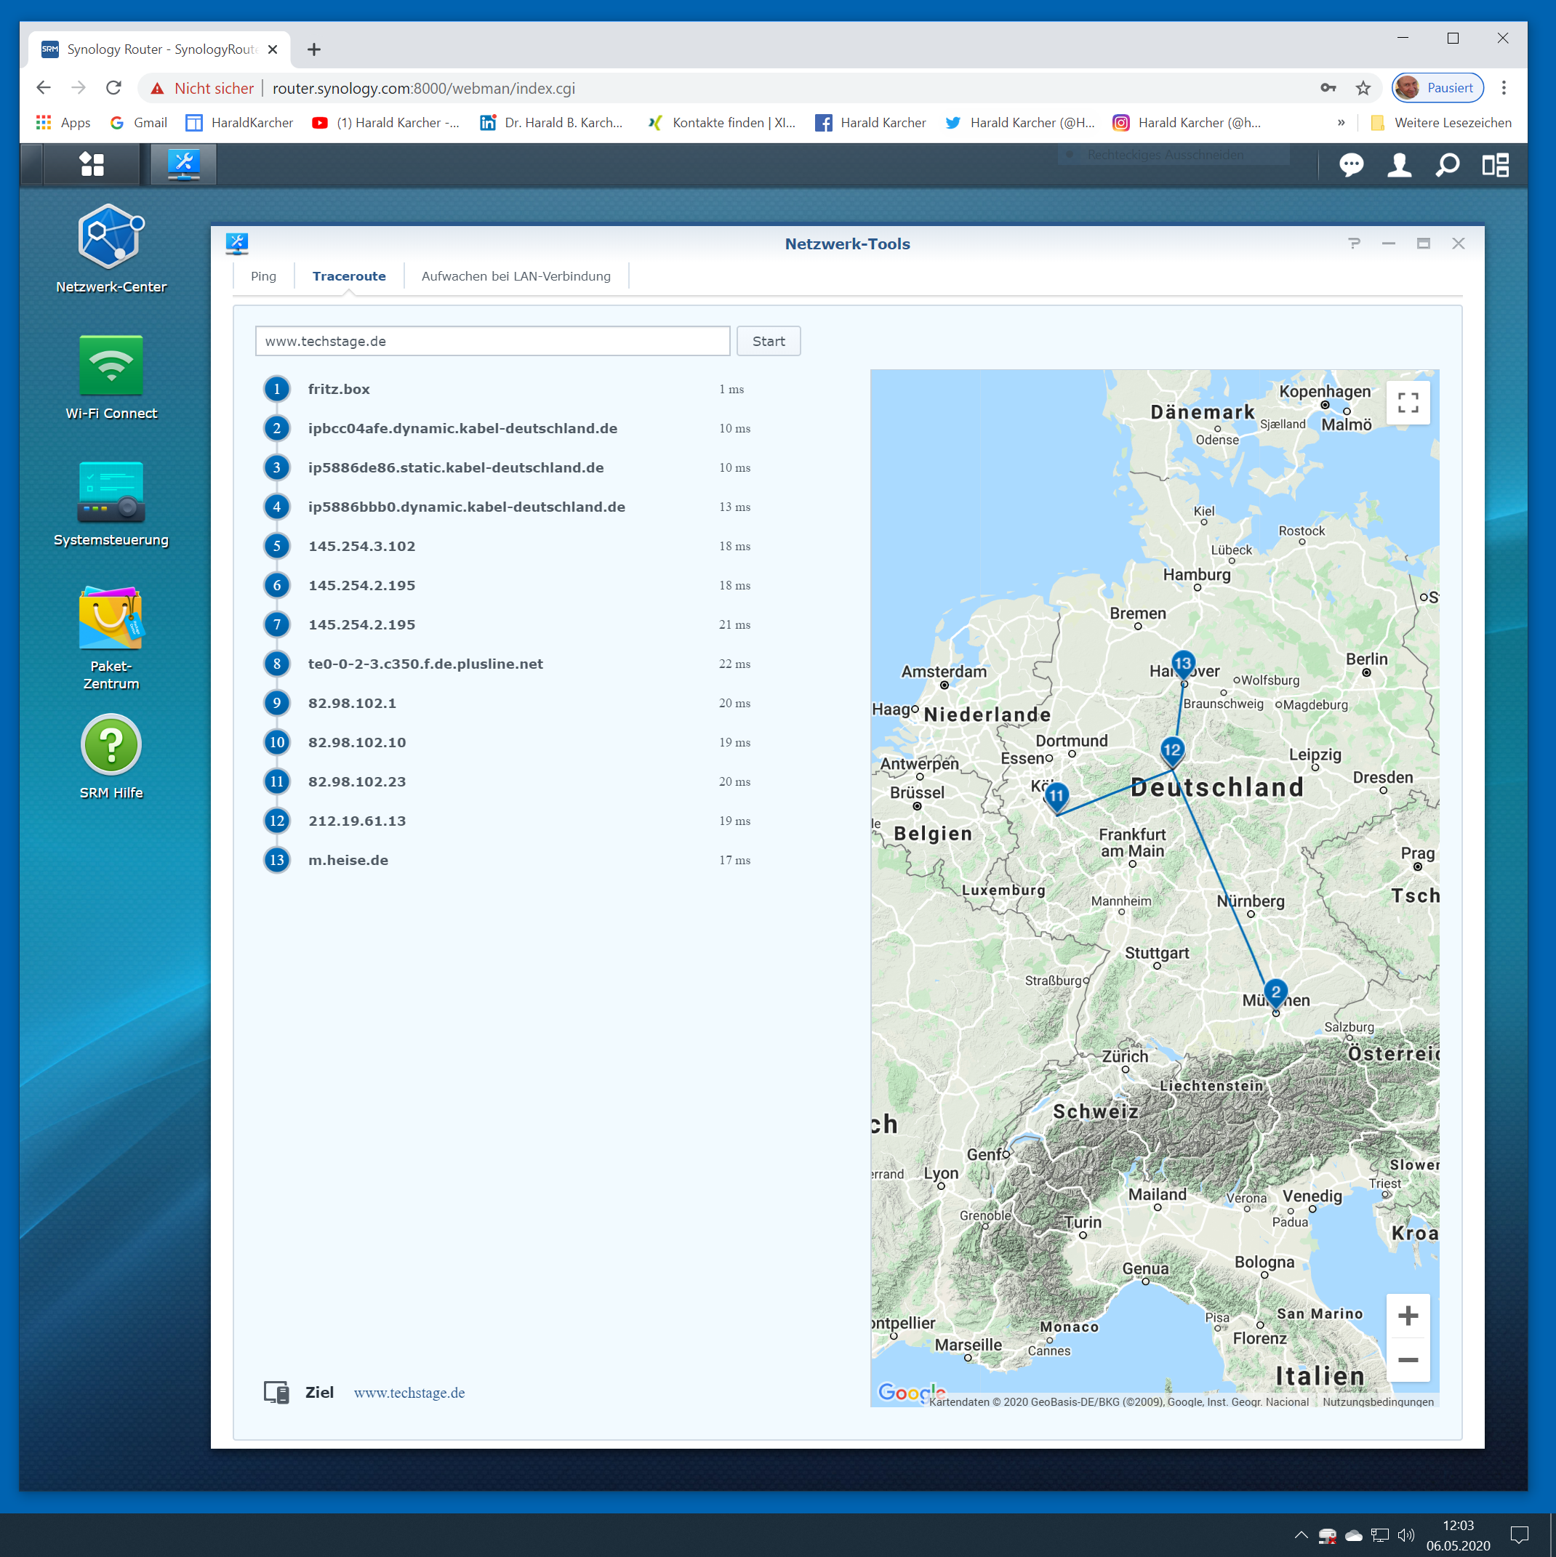Screen dimensions: 1556x1557
Task: Expand the hidden bookmarks overflow chevron
Action: [x=1341, y=123]
